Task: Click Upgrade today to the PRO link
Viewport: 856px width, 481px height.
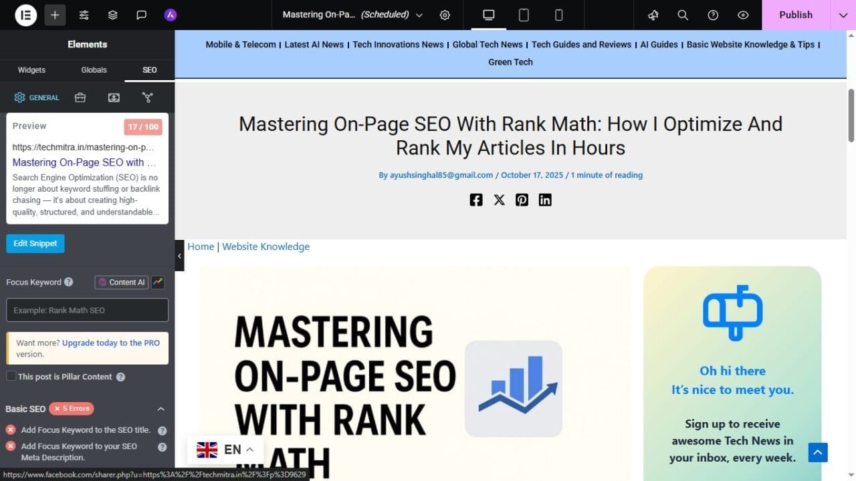Action: coord(111,343)
